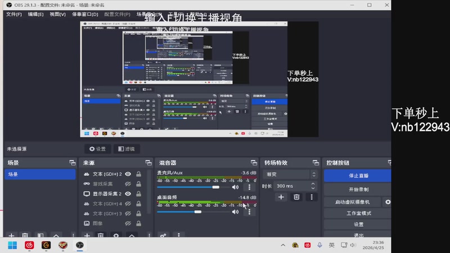Screen dimensions: 450x253
Task: Toggle the lock on 文本 (GDI+) 2
Action: [138, 174]
